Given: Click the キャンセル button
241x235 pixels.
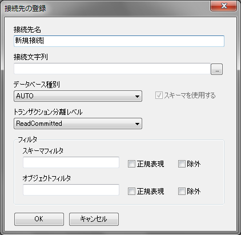Looking at the screenshot, I should (94, 219).
